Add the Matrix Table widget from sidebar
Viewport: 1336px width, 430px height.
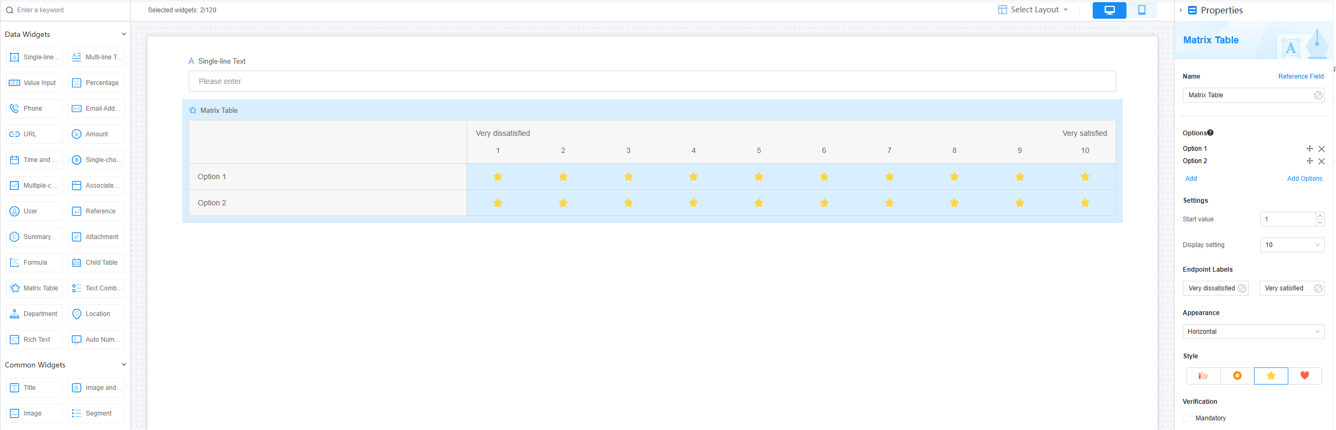point(34,288)
